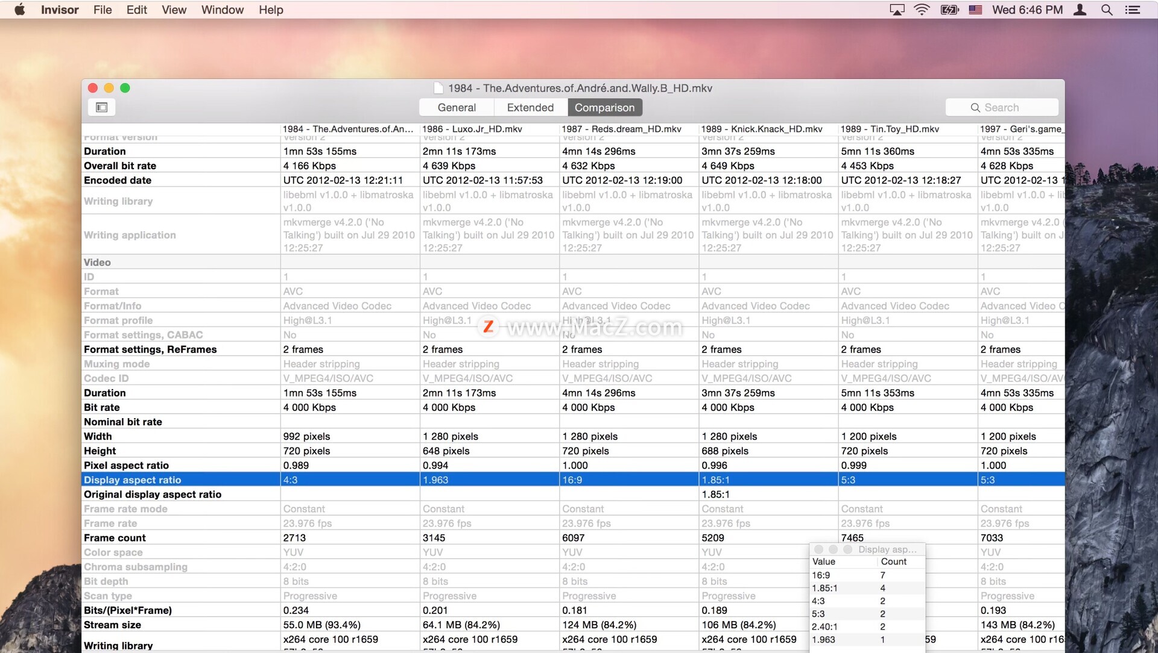This screenshot has width=1158, height=653.
Task: Click the Video section header row
Action: (573, 262)
